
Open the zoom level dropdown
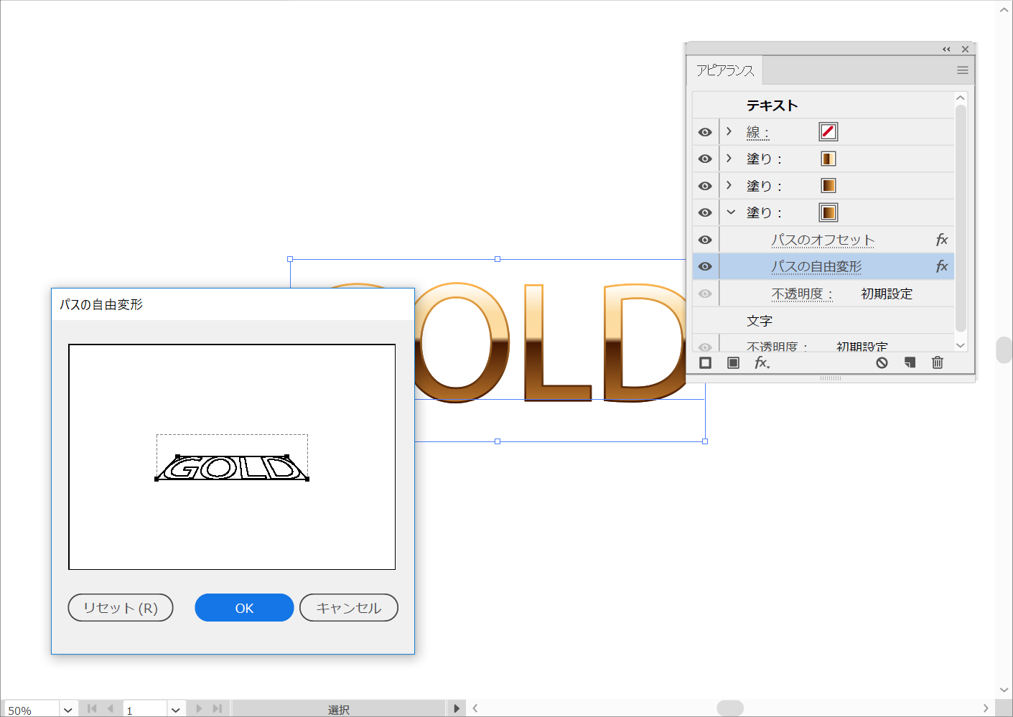tap(68, 710)
